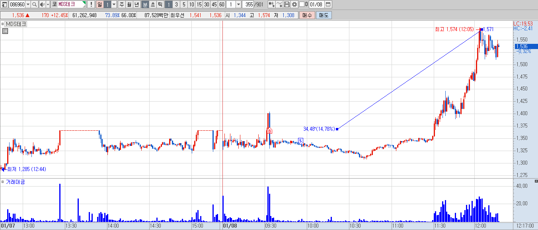
Task: Toggle the D checkbox beside date field
Action: pyautogui.click(x=302, y=4)
